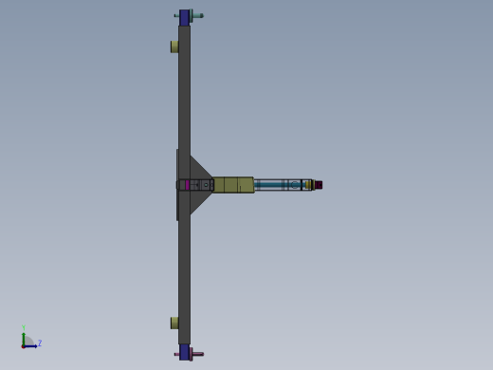This screenshot has width=493, height=370.
Task: Select the lower olive bushing on the beam
Action: [x=174, y=323]
